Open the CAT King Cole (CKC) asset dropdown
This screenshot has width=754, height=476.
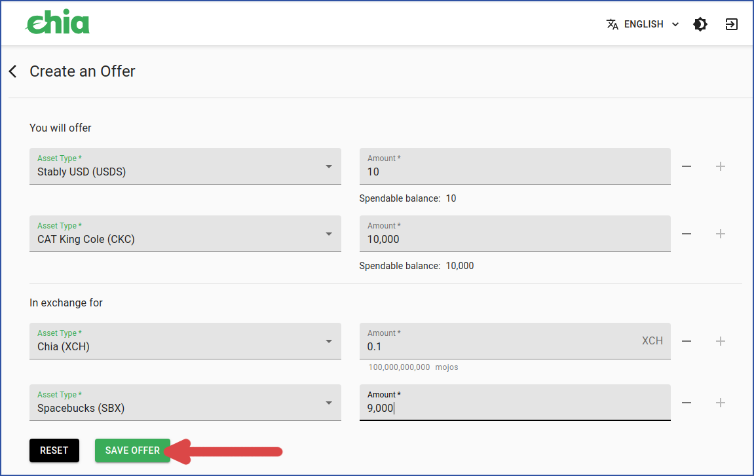coord(185,234)
